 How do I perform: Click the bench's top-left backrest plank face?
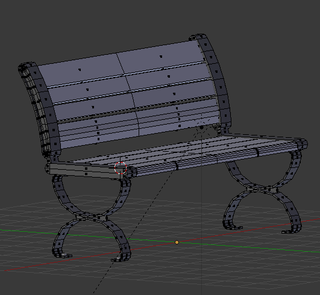[x=80, y=70]
